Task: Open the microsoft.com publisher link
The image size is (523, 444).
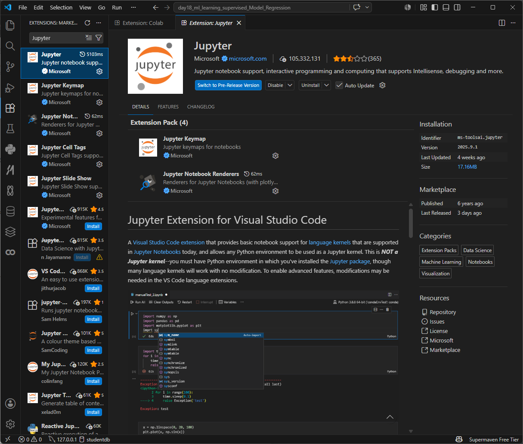Action: click(x=248, y=59)
